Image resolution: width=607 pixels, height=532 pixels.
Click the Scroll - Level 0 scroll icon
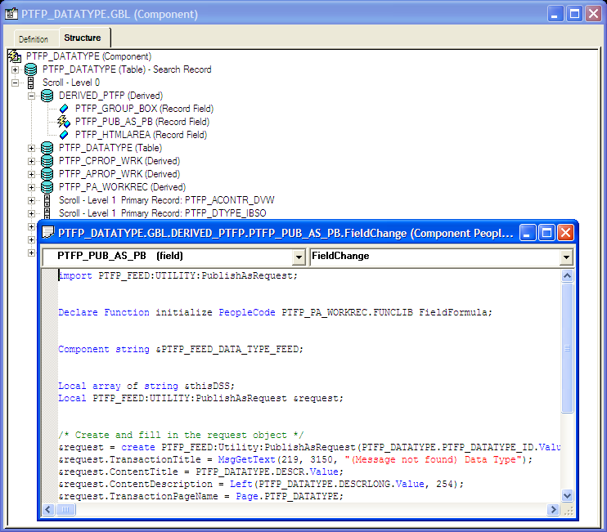pos(31,83)
